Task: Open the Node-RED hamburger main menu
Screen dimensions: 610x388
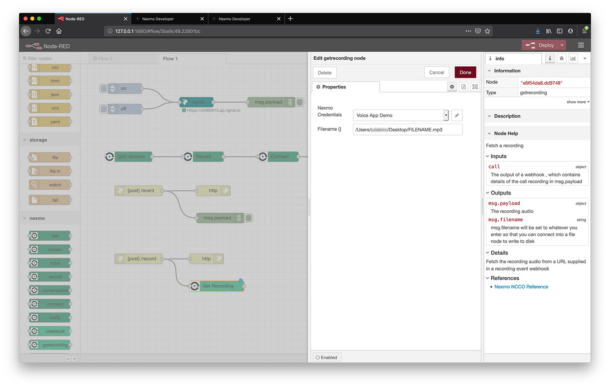Action: point(581,45)
